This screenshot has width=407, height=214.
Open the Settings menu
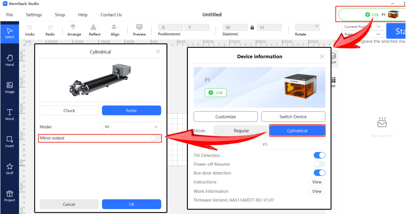(x=34, y=15)
